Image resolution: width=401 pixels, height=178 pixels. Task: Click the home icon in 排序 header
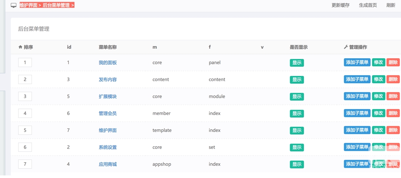click(x=20, y=47)
